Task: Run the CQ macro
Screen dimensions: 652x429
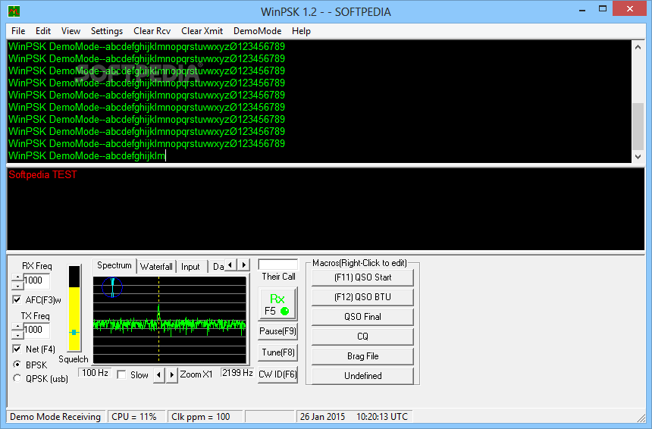Action: (362, 337)
